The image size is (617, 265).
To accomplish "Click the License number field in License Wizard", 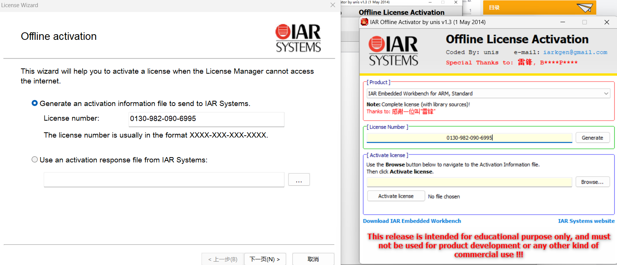I will [x=206, y=119].
